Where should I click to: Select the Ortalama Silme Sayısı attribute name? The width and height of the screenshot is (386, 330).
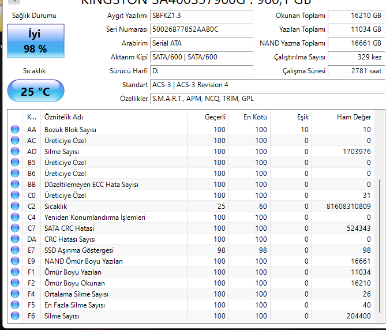[76, 294]
